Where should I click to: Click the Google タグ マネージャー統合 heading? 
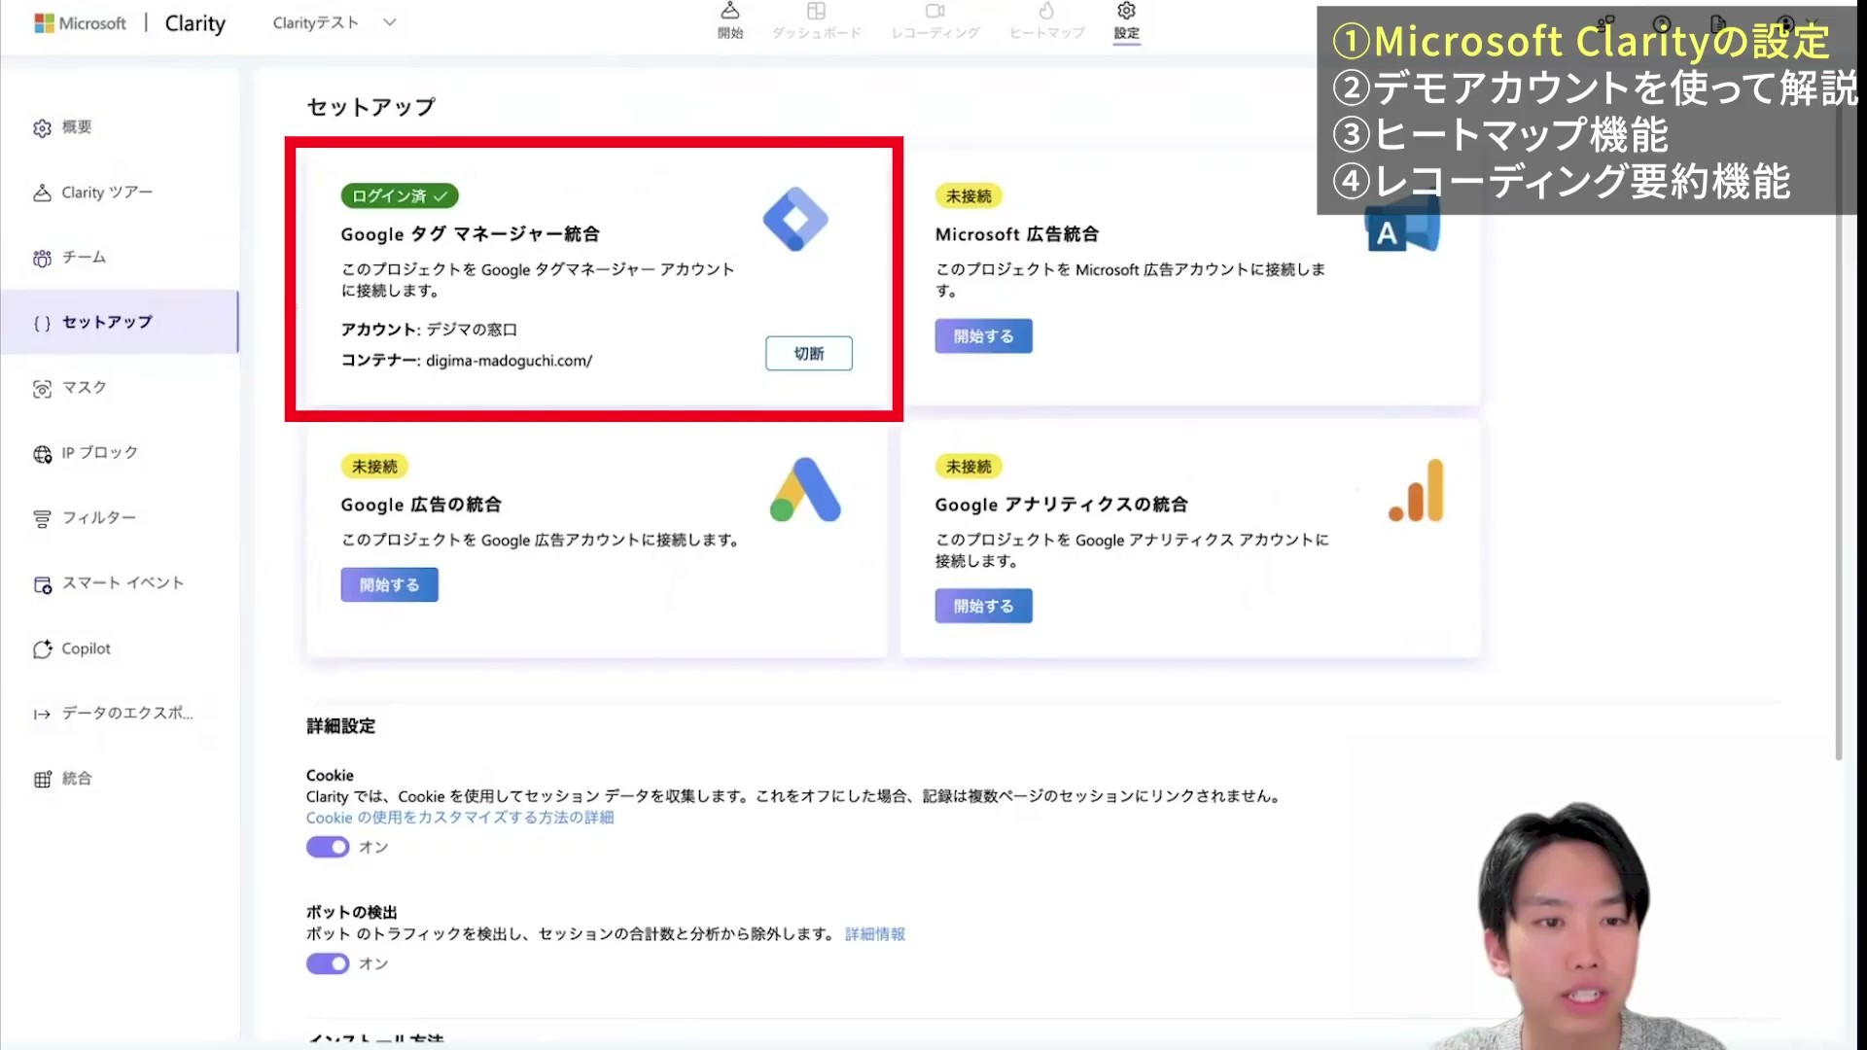coord(470,234)
